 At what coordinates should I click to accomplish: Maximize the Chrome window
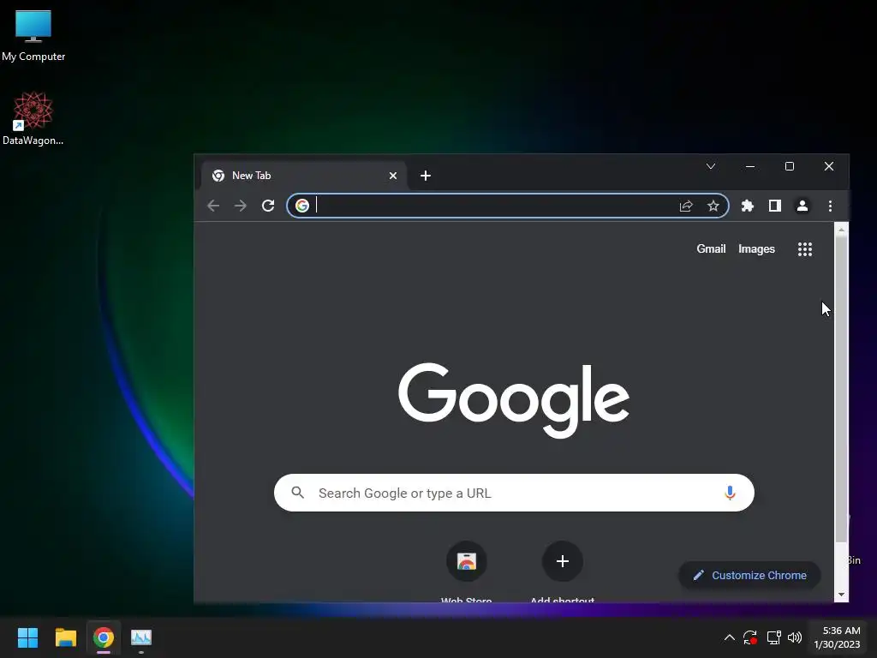click(789, 166)
